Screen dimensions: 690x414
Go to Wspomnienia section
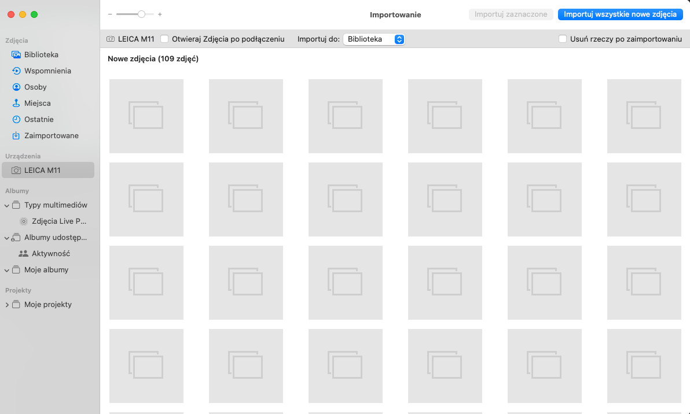pyautogui.click(x=48, y=71)
